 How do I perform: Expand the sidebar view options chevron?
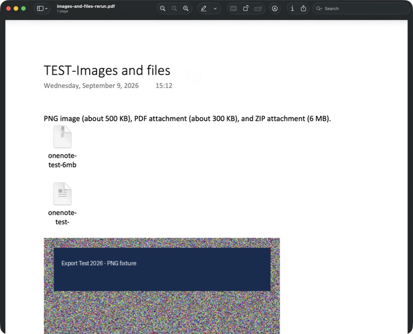click(x=46, y=9)
